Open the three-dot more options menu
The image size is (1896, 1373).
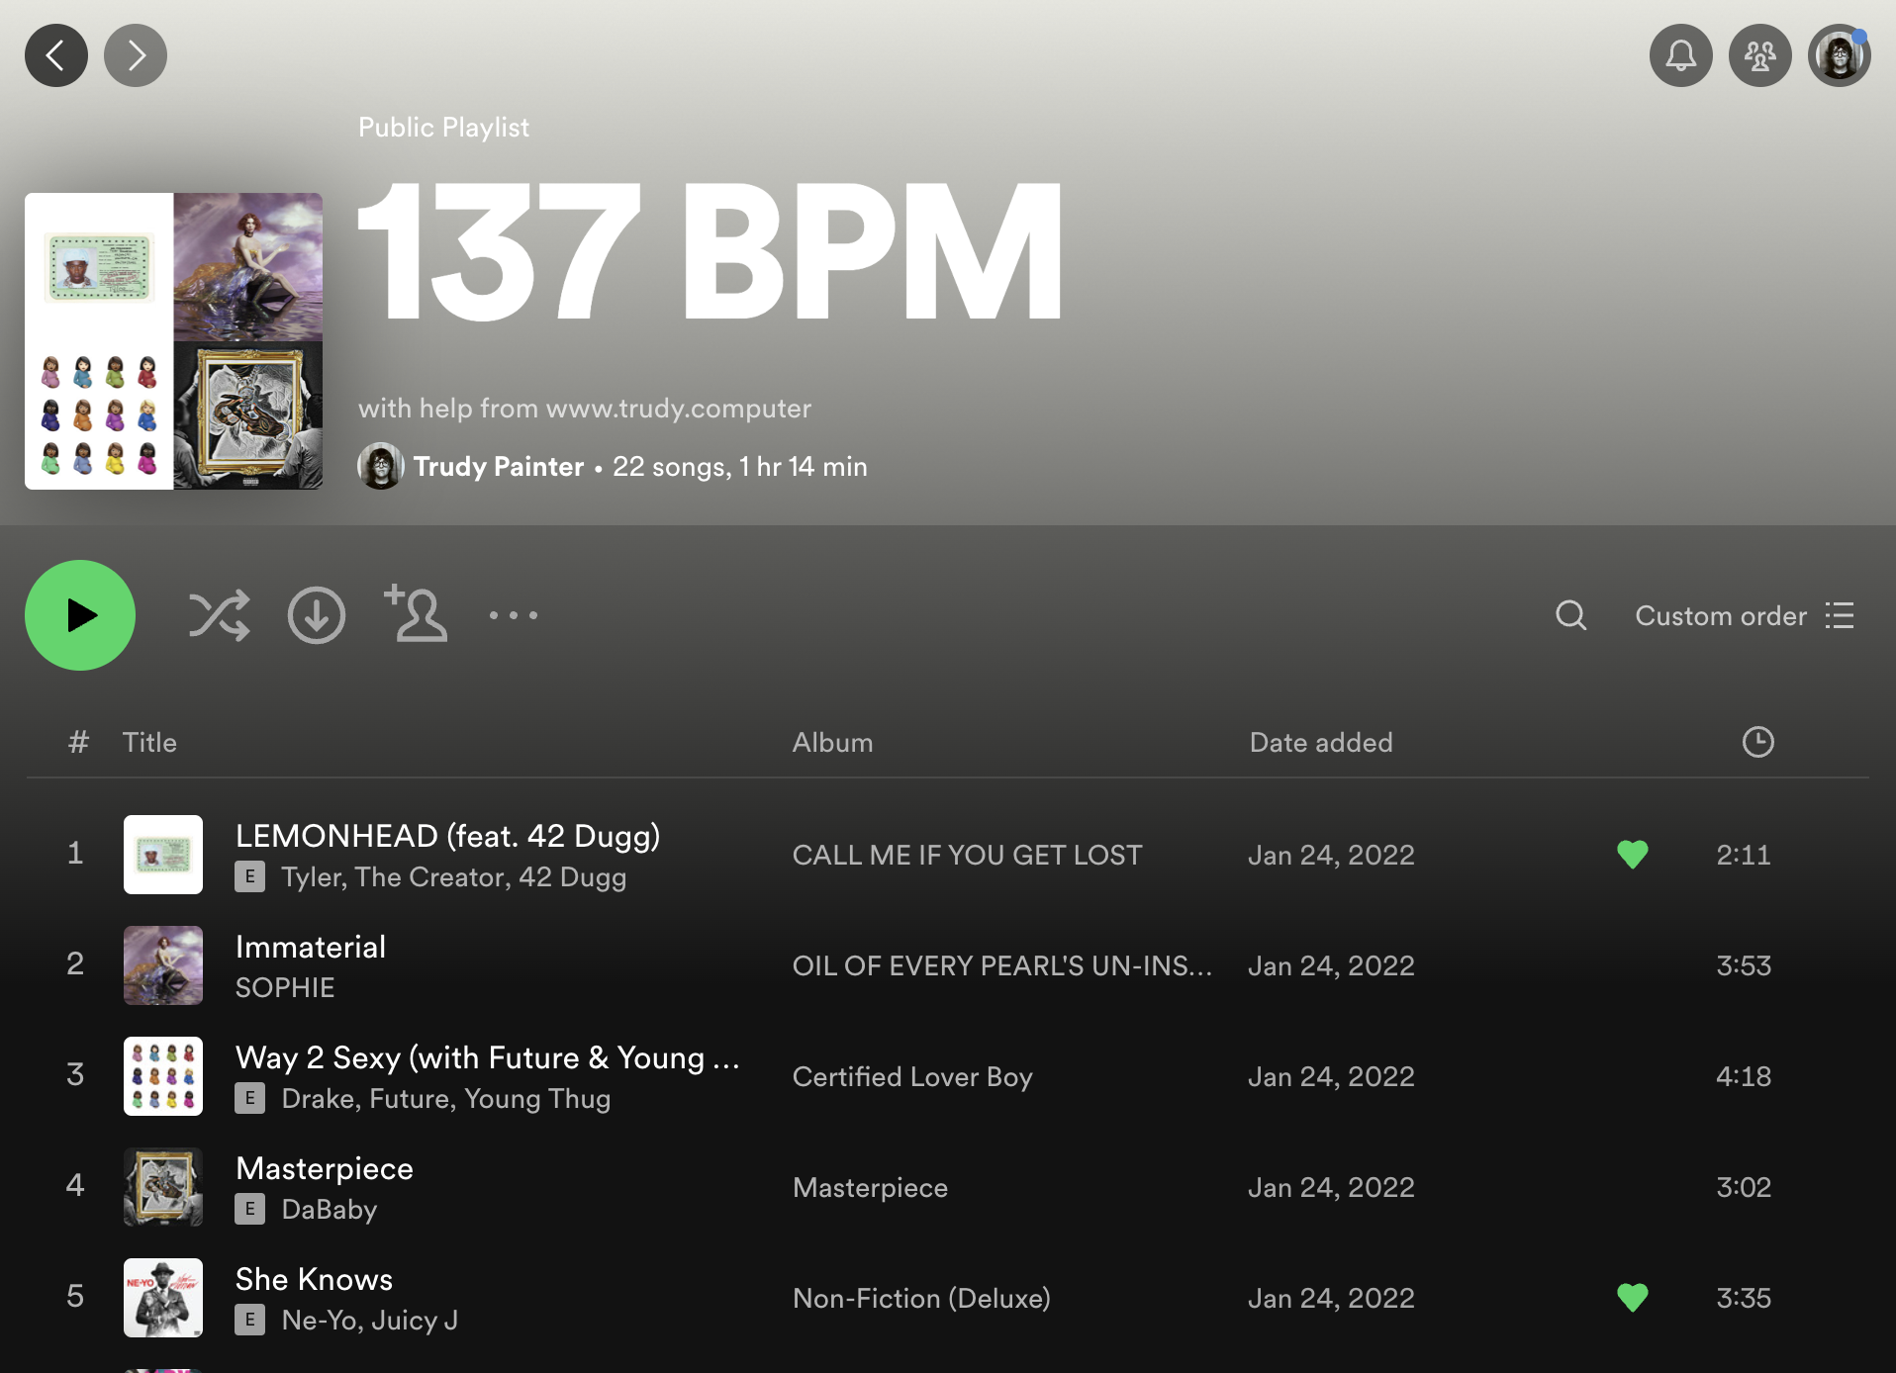coord(514,615)
